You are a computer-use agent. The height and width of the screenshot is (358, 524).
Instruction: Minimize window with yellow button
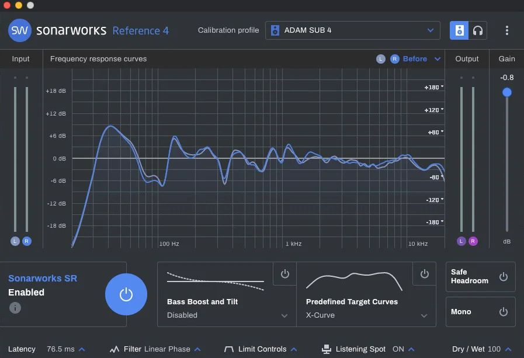tap(19, 5)
